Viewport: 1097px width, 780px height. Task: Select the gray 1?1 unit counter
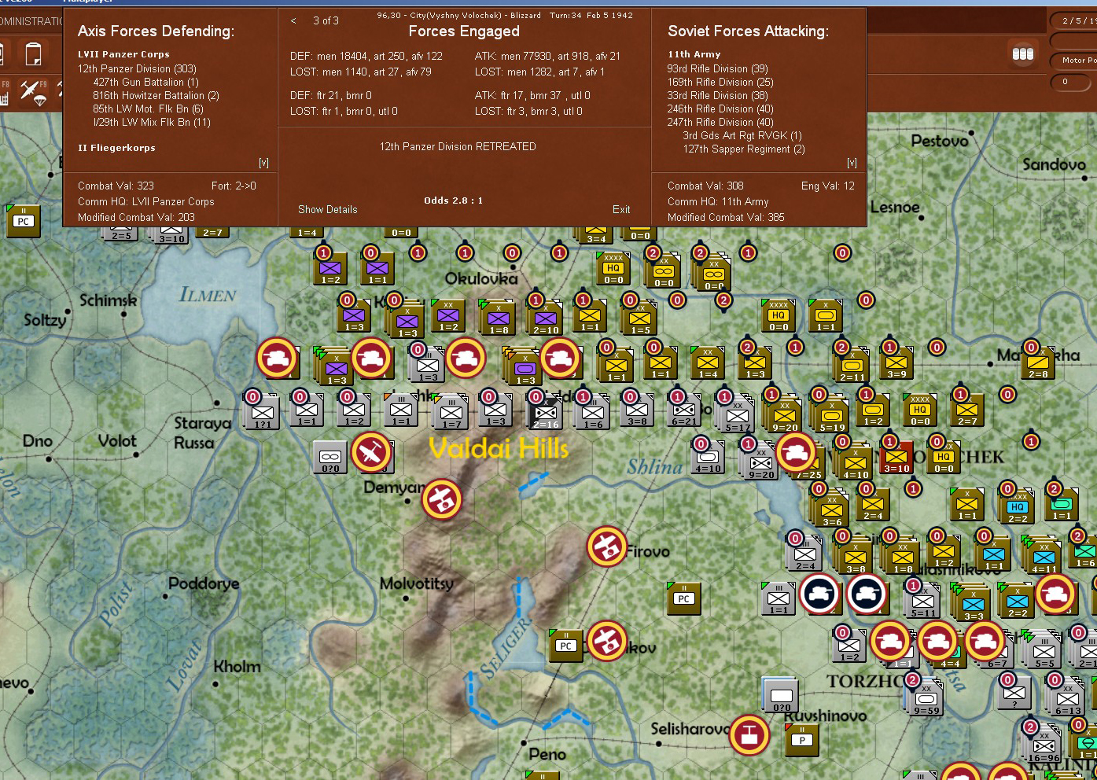pos(262,411)
